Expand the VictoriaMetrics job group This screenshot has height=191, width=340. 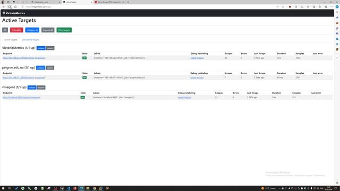click(50, 48)
